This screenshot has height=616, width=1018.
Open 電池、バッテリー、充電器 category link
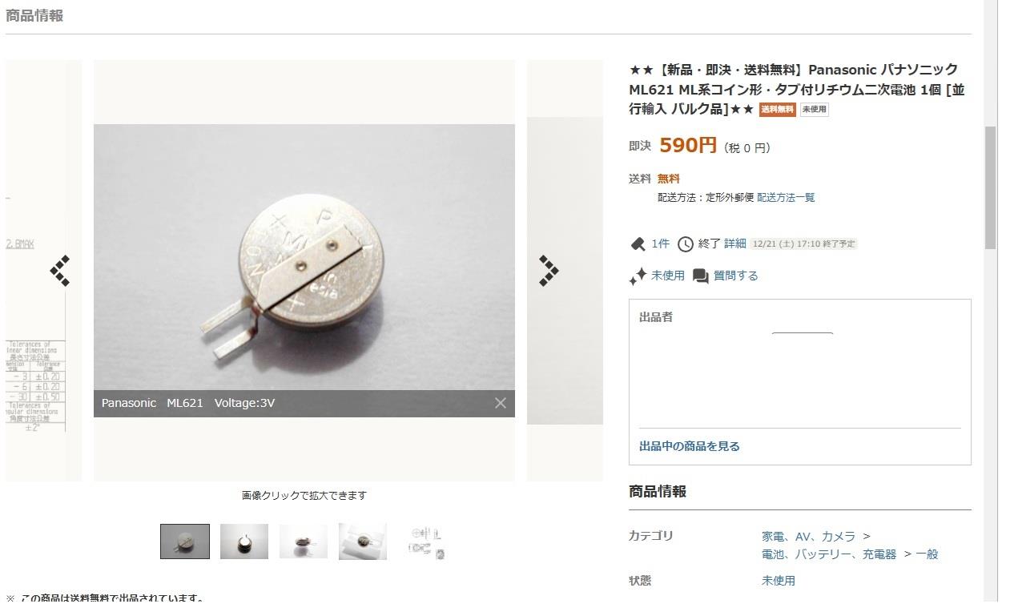[829, 554]
